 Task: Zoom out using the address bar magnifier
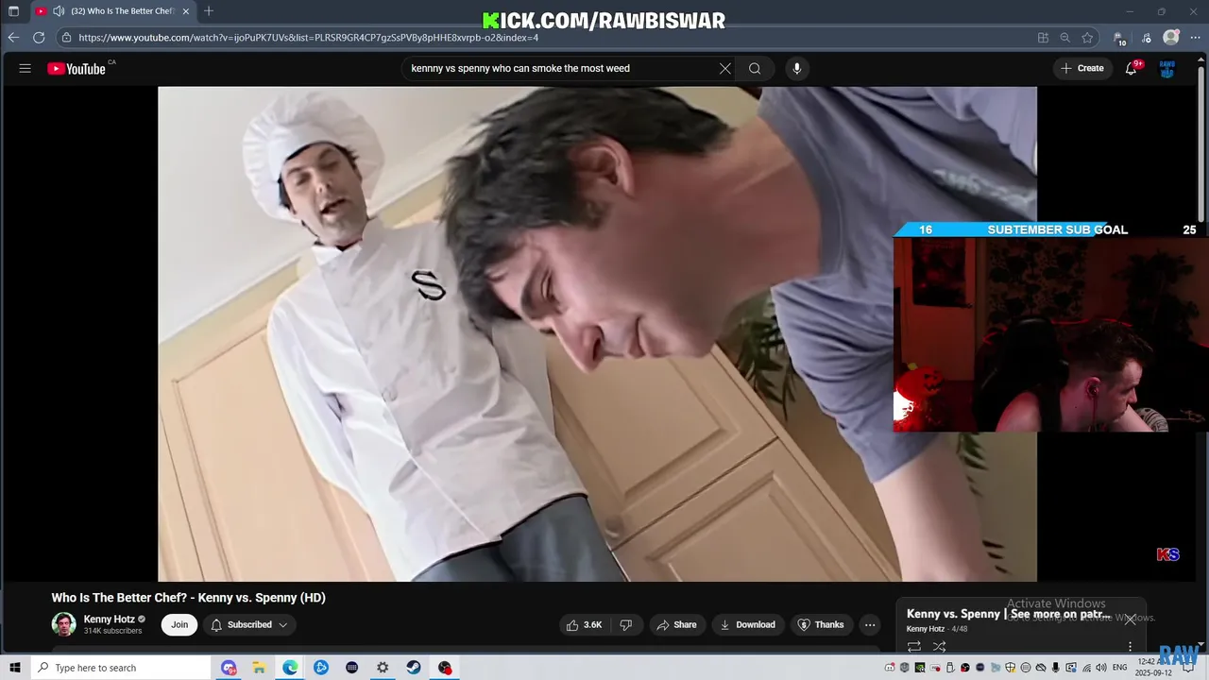tap(1064, 38)
